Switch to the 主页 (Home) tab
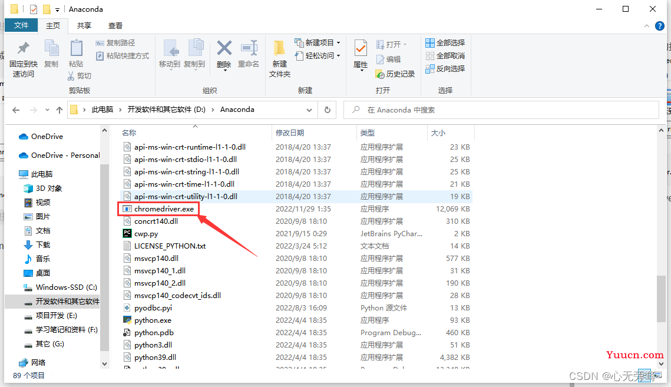Viewport: 671px width, 387px height. tap(53, 26)
